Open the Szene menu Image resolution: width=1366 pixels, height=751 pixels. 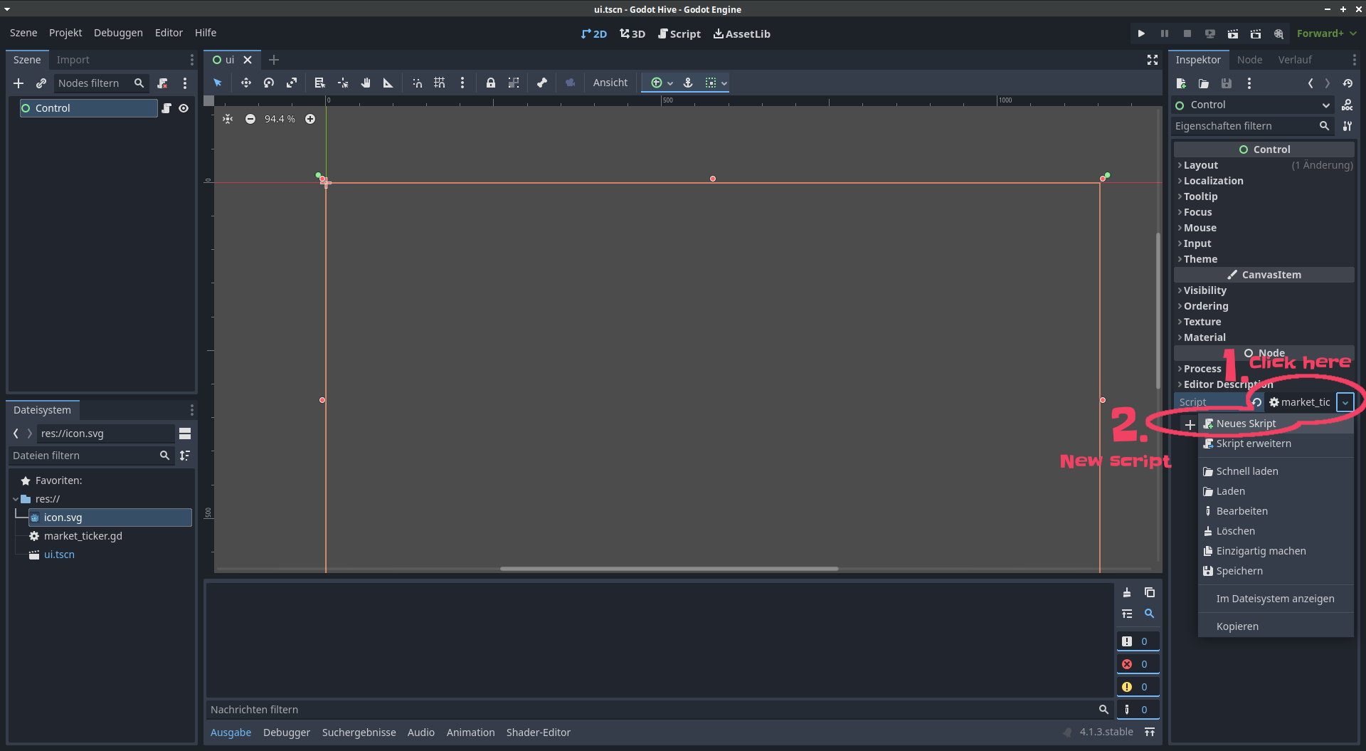pyautogui.click(x=23, y=33)
